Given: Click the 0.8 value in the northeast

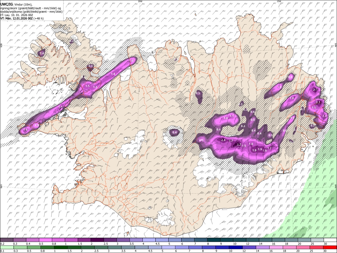Looking at the screenshot, I should 290,77.
